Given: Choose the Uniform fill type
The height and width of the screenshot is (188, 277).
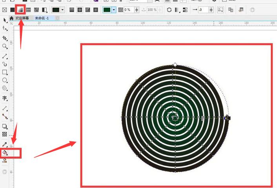Looking at the screenshot, I should coord(12,9).
